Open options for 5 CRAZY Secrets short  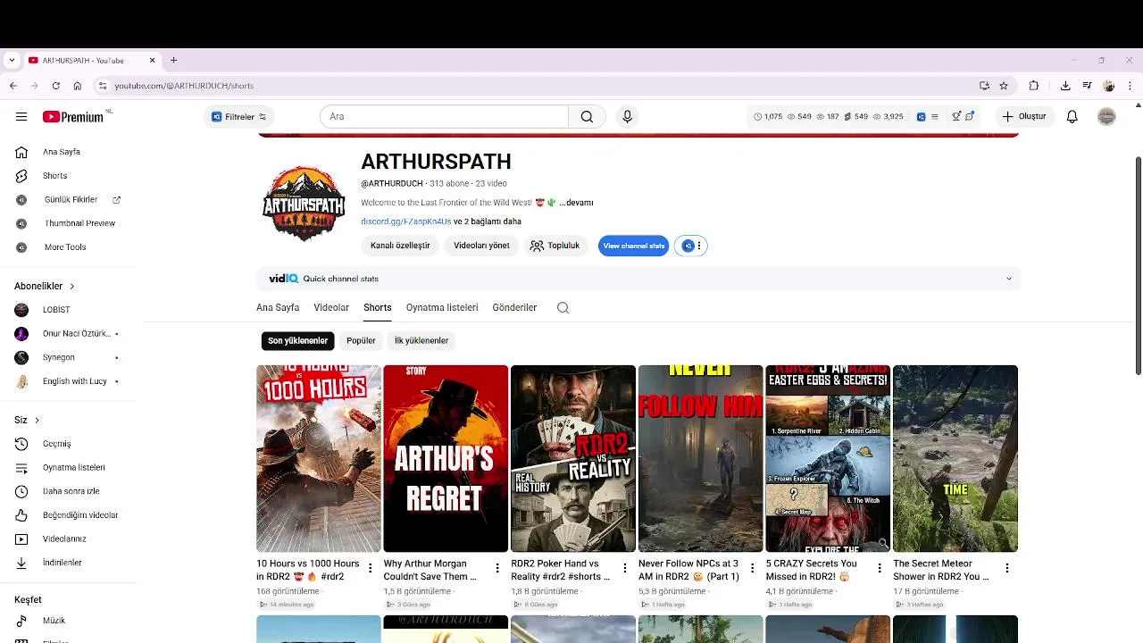(x=880, y=568)
